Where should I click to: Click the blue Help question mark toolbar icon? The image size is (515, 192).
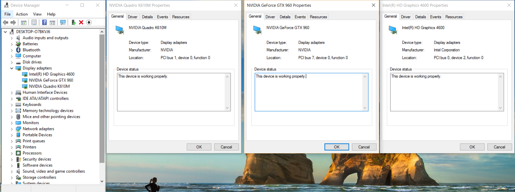click(x=45, y=22)
